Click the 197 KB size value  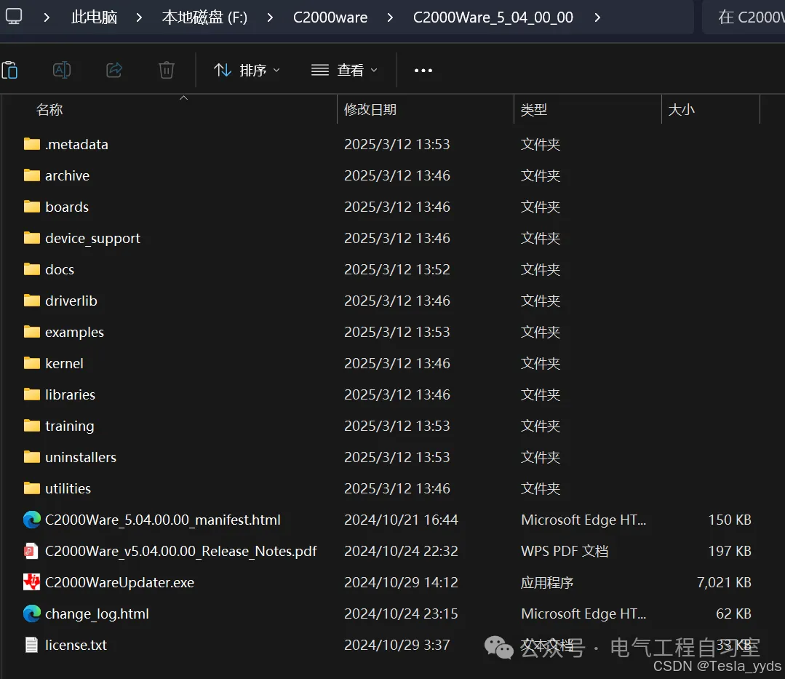point(730,551)
